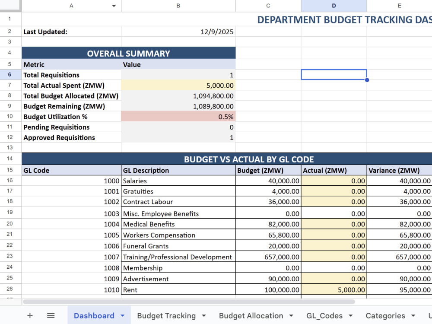The height and width of the screenshot is (324, 432).
Task: Select column D header
Action: tap(334, 6)
